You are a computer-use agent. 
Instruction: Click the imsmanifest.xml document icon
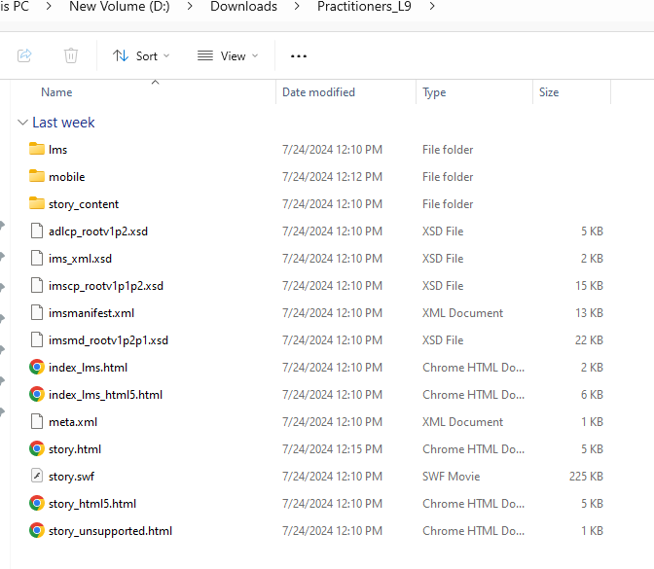(x=37, y=313)
